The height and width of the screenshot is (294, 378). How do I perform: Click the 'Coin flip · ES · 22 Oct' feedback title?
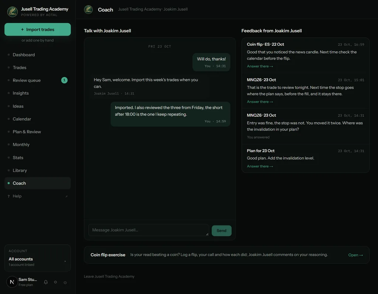(x=265, y=44)
